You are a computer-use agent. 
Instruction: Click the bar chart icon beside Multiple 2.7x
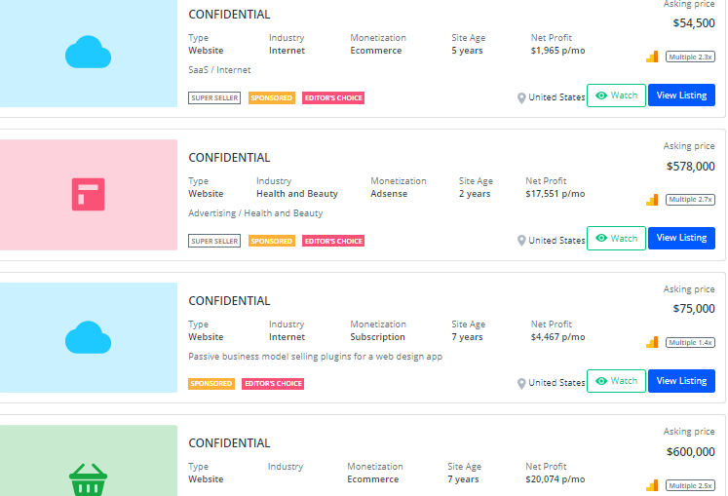coord(652,200)
